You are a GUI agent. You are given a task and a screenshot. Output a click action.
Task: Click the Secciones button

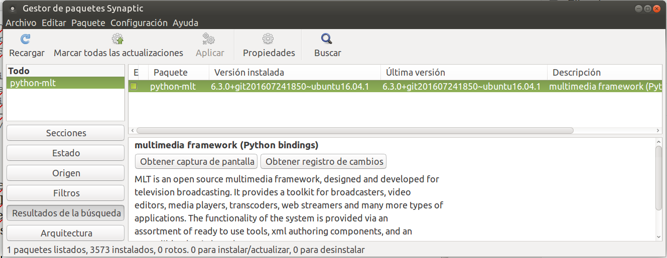pyautogui.click(x=66, y=133)
